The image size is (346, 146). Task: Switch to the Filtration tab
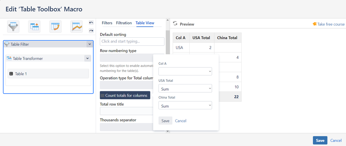[x=124, y=23]
